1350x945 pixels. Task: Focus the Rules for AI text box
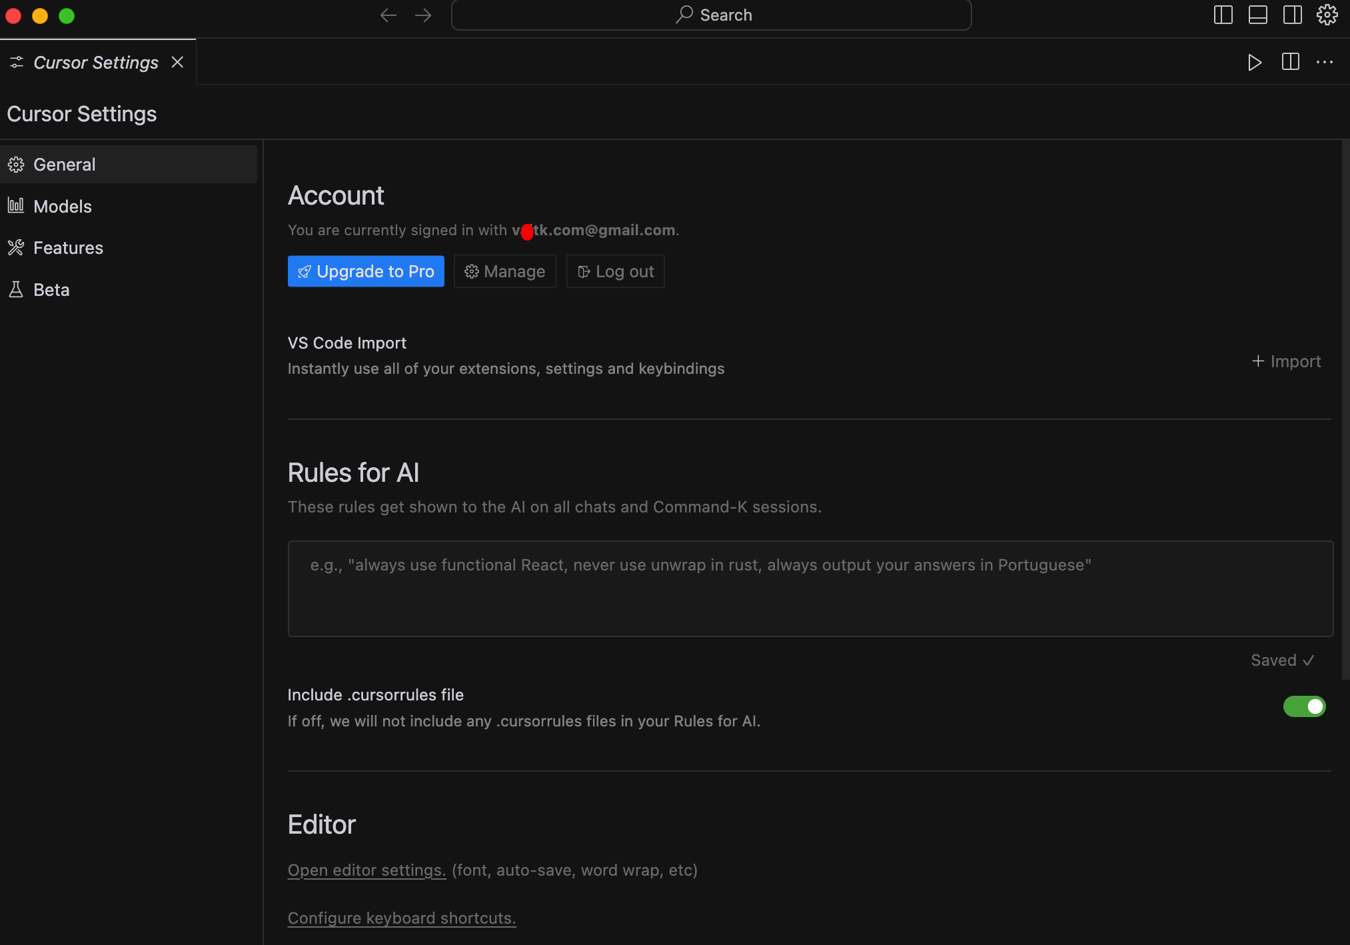point(810,588)
